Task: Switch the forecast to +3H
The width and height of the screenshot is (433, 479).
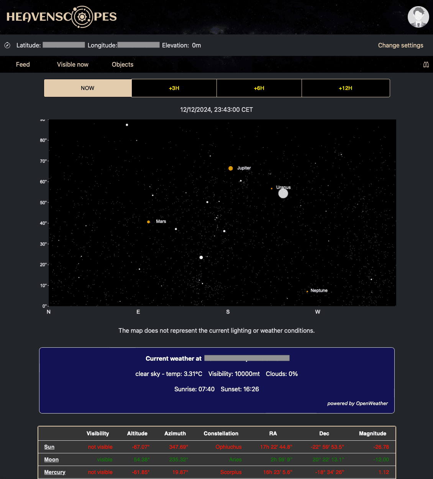Action: click(174, 88)
